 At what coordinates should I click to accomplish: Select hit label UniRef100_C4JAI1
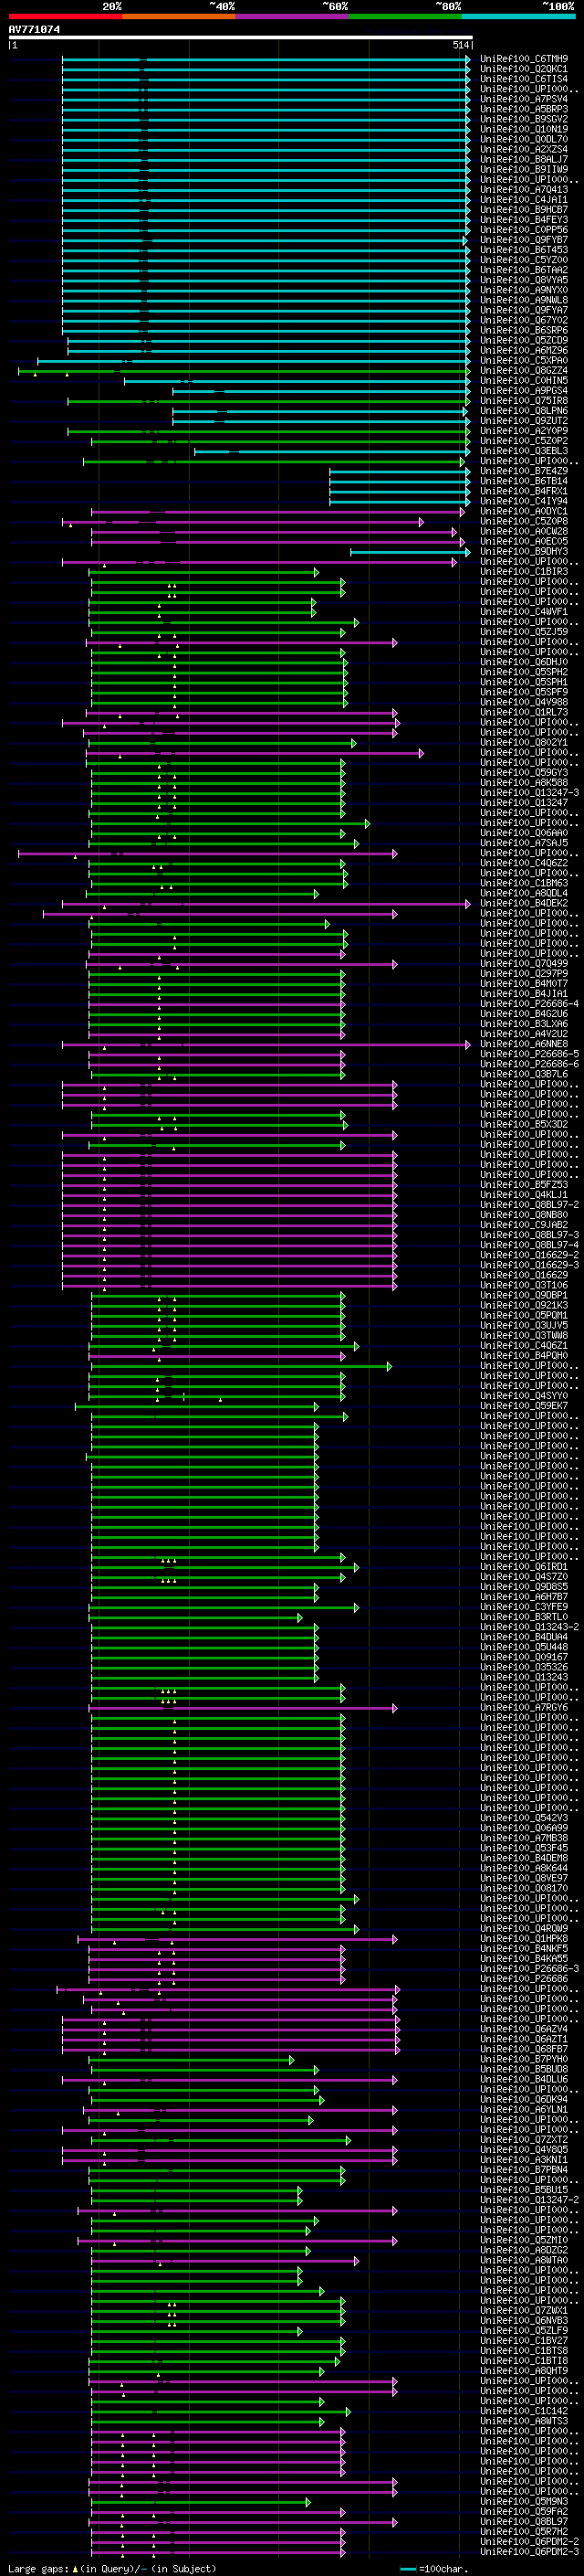(x=524, y=200)
